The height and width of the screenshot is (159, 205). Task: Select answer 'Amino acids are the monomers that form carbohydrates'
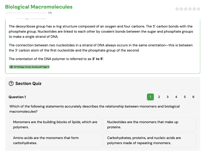coord(56,140)
